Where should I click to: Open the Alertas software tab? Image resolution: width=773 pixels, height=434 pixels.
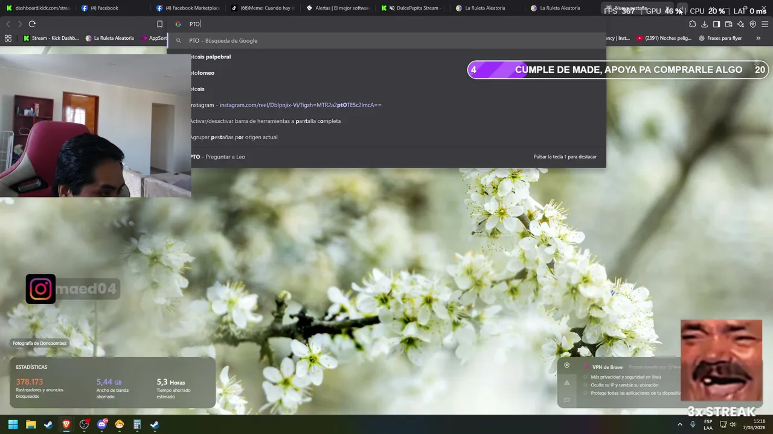[337, 8]
